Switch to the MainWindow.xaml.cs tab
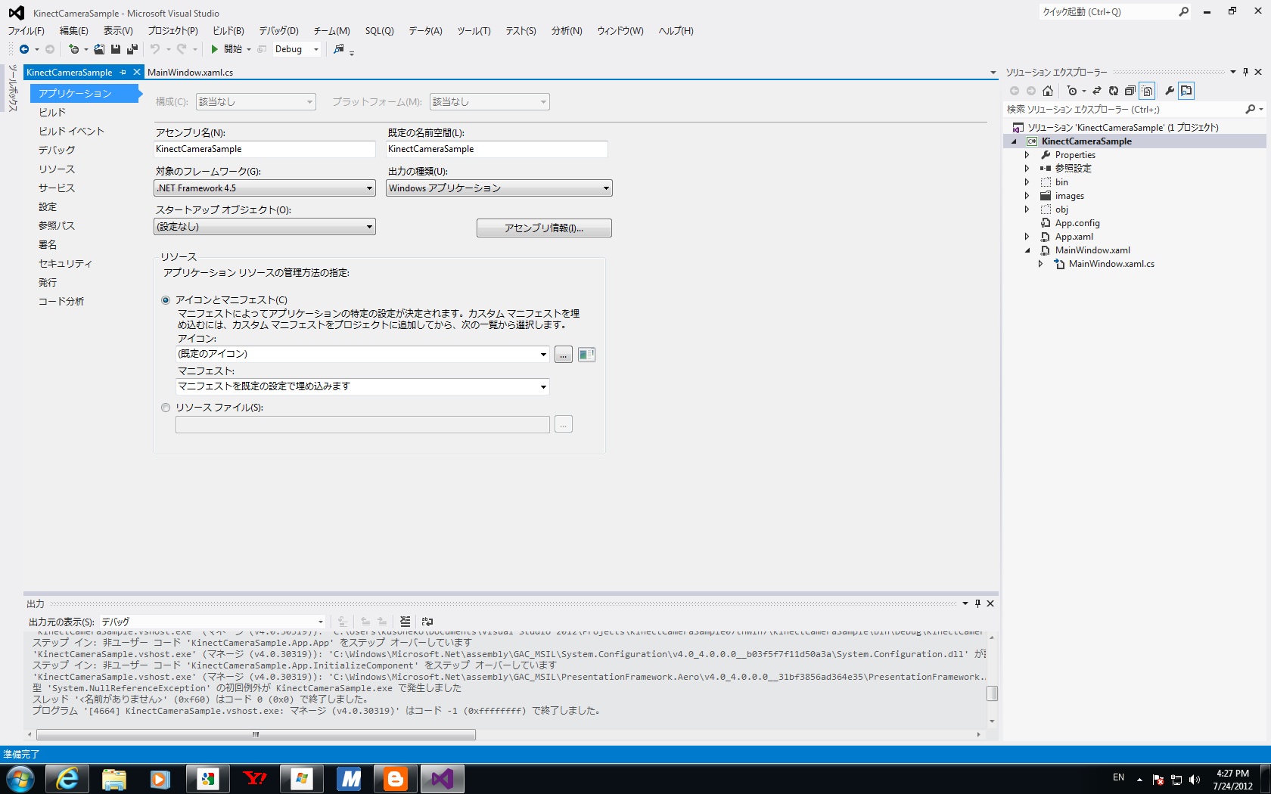 pyautogui.click(x=190, y=73)
